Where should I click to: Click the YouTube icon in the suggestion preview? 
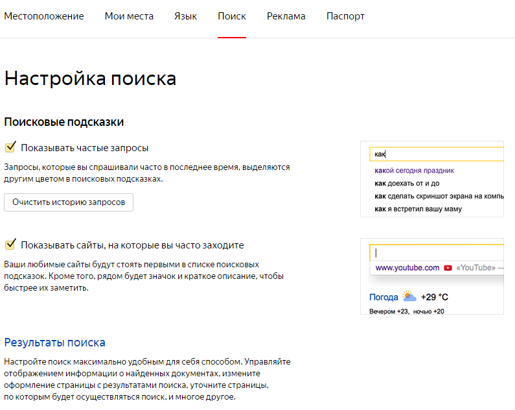click(448, 268)
